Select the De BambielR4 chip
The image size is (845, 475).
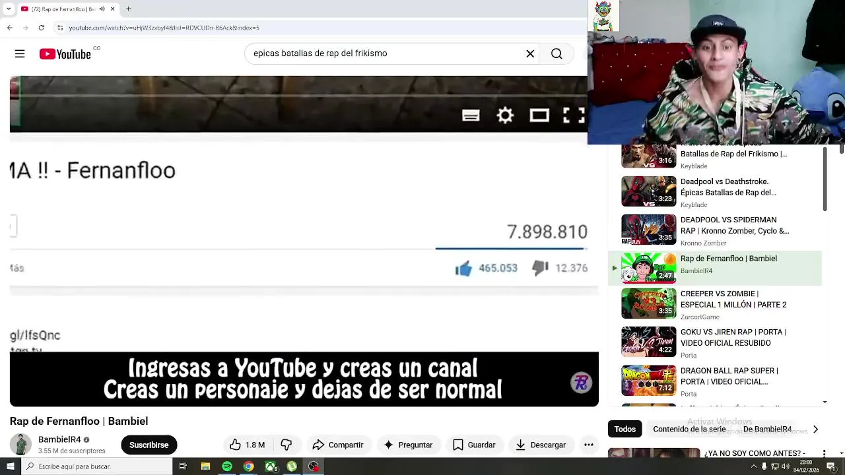click(767, 429)
